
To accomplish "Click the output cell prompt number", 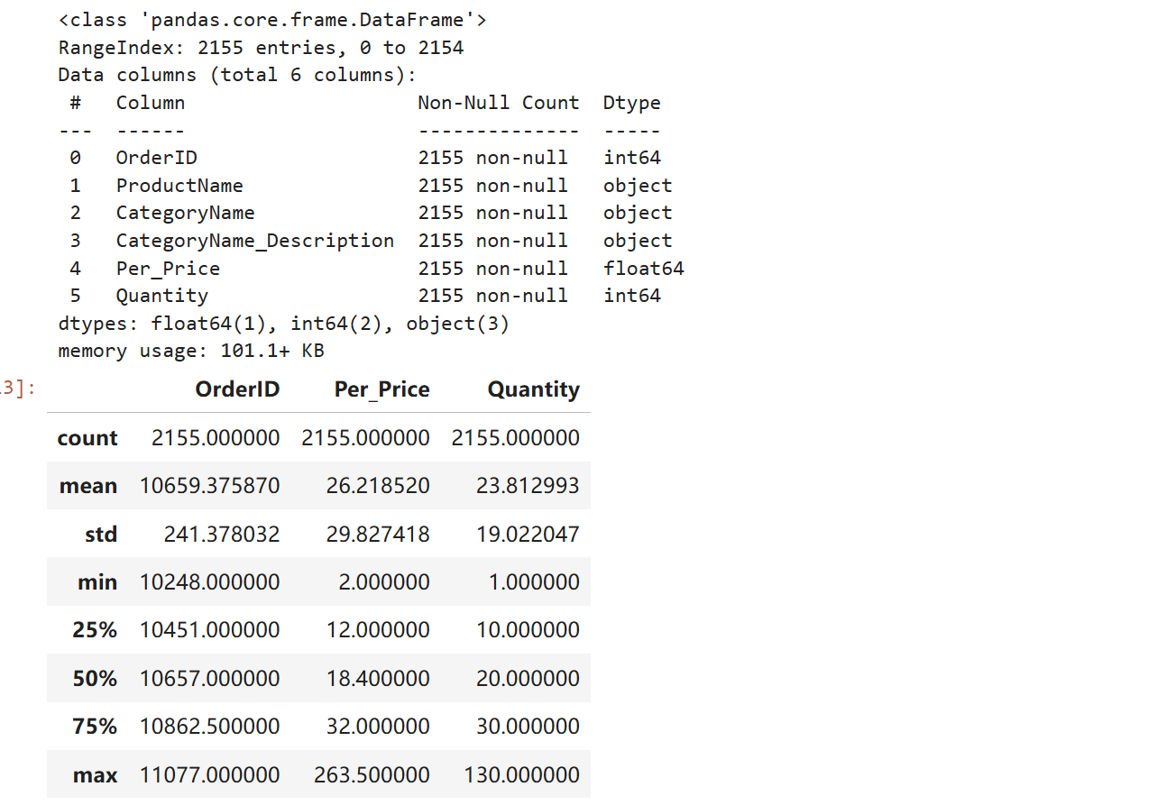I will [x=18, y=389].
